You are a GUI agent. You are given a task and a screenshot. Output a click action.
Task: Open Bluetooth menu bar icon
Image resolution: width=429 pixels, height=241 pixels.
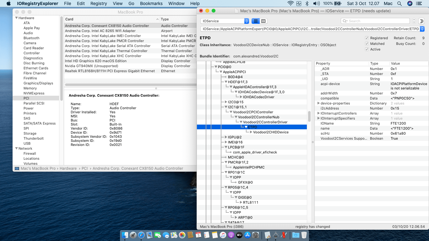[x=307, y=3]
